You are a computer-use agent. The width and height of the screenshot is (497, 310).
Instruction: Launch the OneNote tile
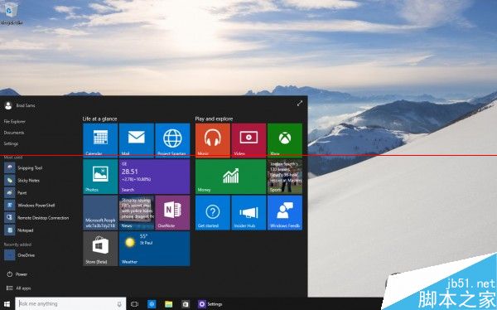pos(172,212)
